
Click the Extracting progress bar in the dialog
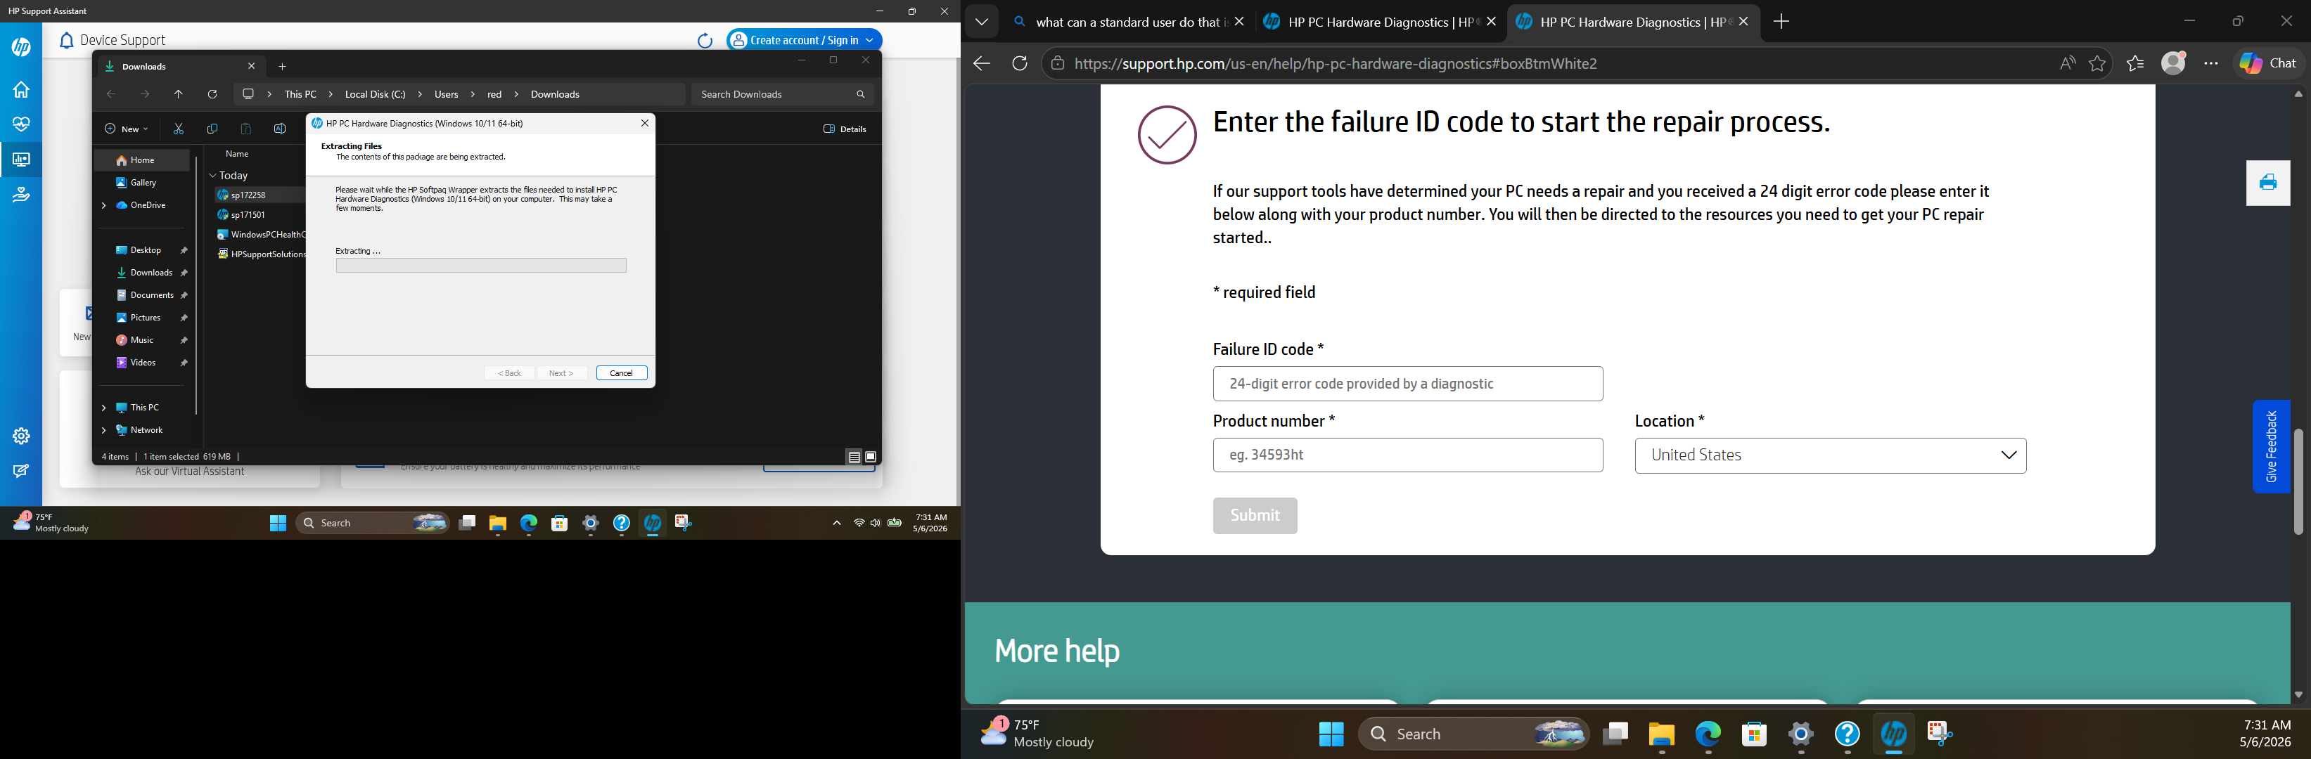click(x=481, y=265)
